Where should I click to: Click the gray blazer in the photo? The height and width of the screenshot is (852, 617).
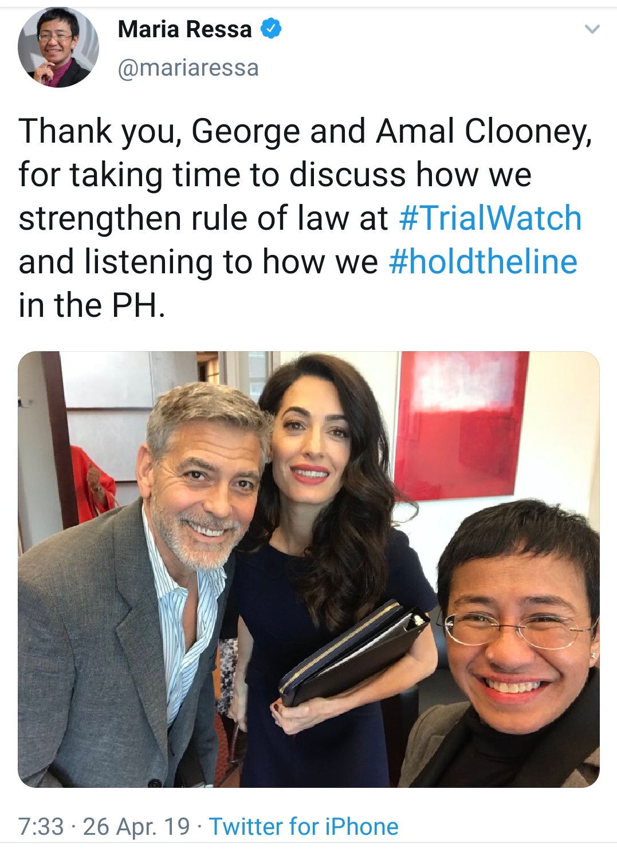point(92,647)
